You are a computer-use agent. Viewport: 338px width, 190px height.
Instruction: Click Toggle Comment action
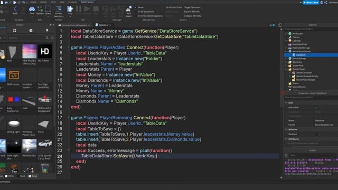[x=192, y=7]
